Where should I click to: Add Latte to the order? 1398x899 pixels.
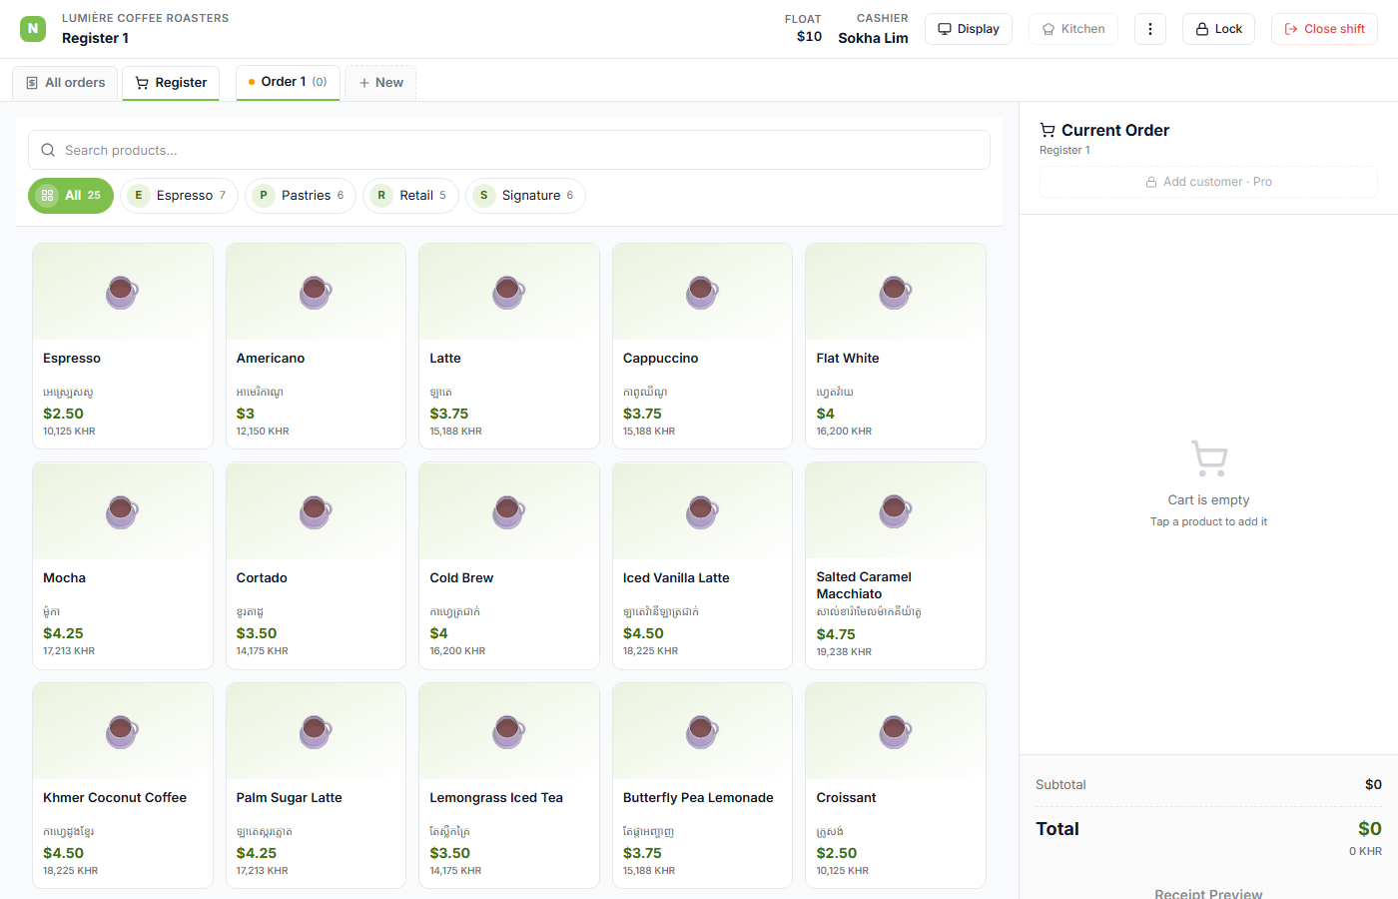coord(509,346)
